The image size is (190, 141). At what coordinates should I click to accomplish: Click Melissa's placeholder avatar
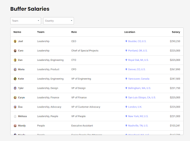pos(15,116)
